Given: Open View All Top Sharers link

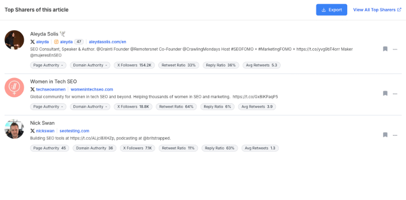Looking at the screenshot, I should point(377,10).
